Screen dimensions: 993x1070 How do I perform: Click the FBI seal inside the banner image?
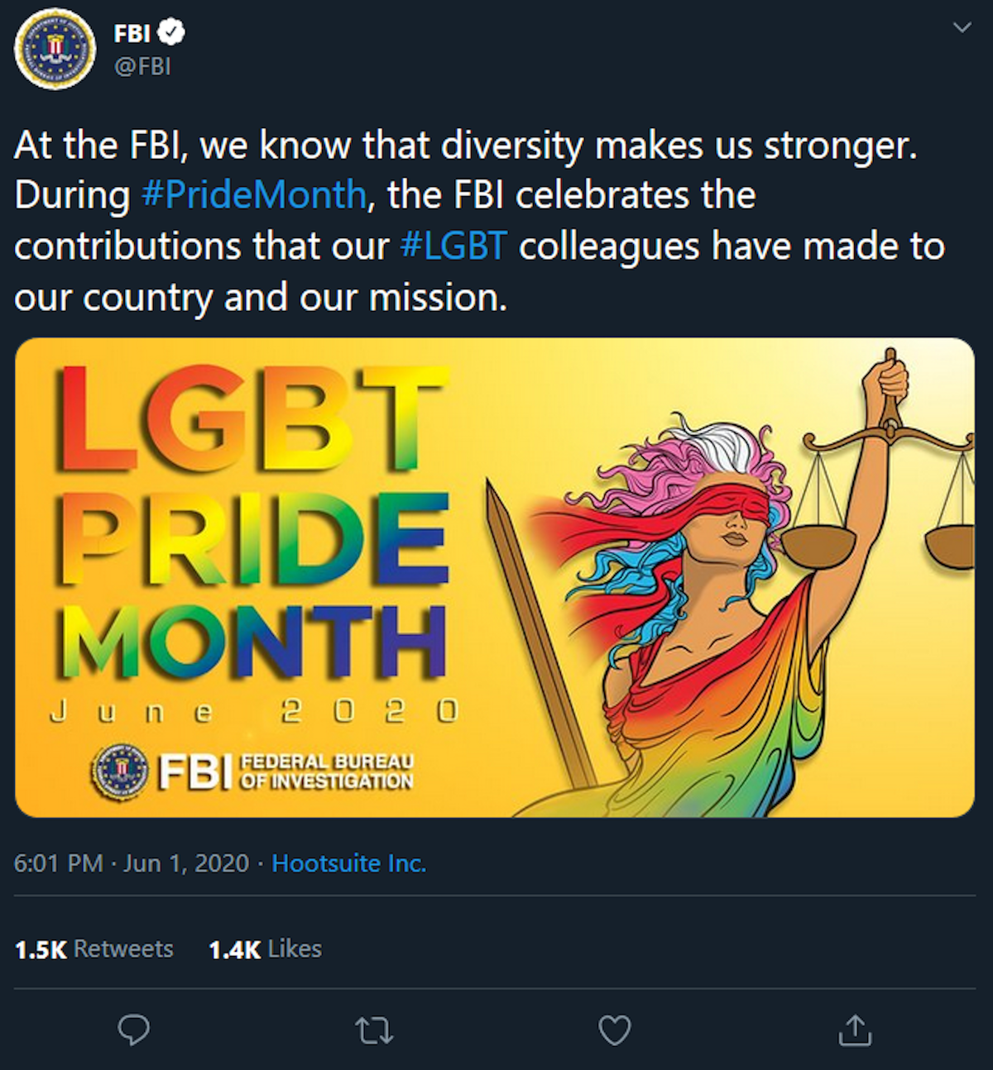pyautogui.click(x=121, y=771)
